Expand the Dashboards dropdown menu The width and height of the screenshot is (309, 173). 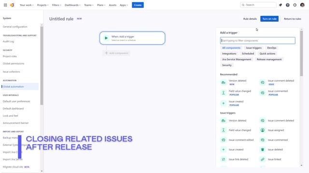point(72,5)
